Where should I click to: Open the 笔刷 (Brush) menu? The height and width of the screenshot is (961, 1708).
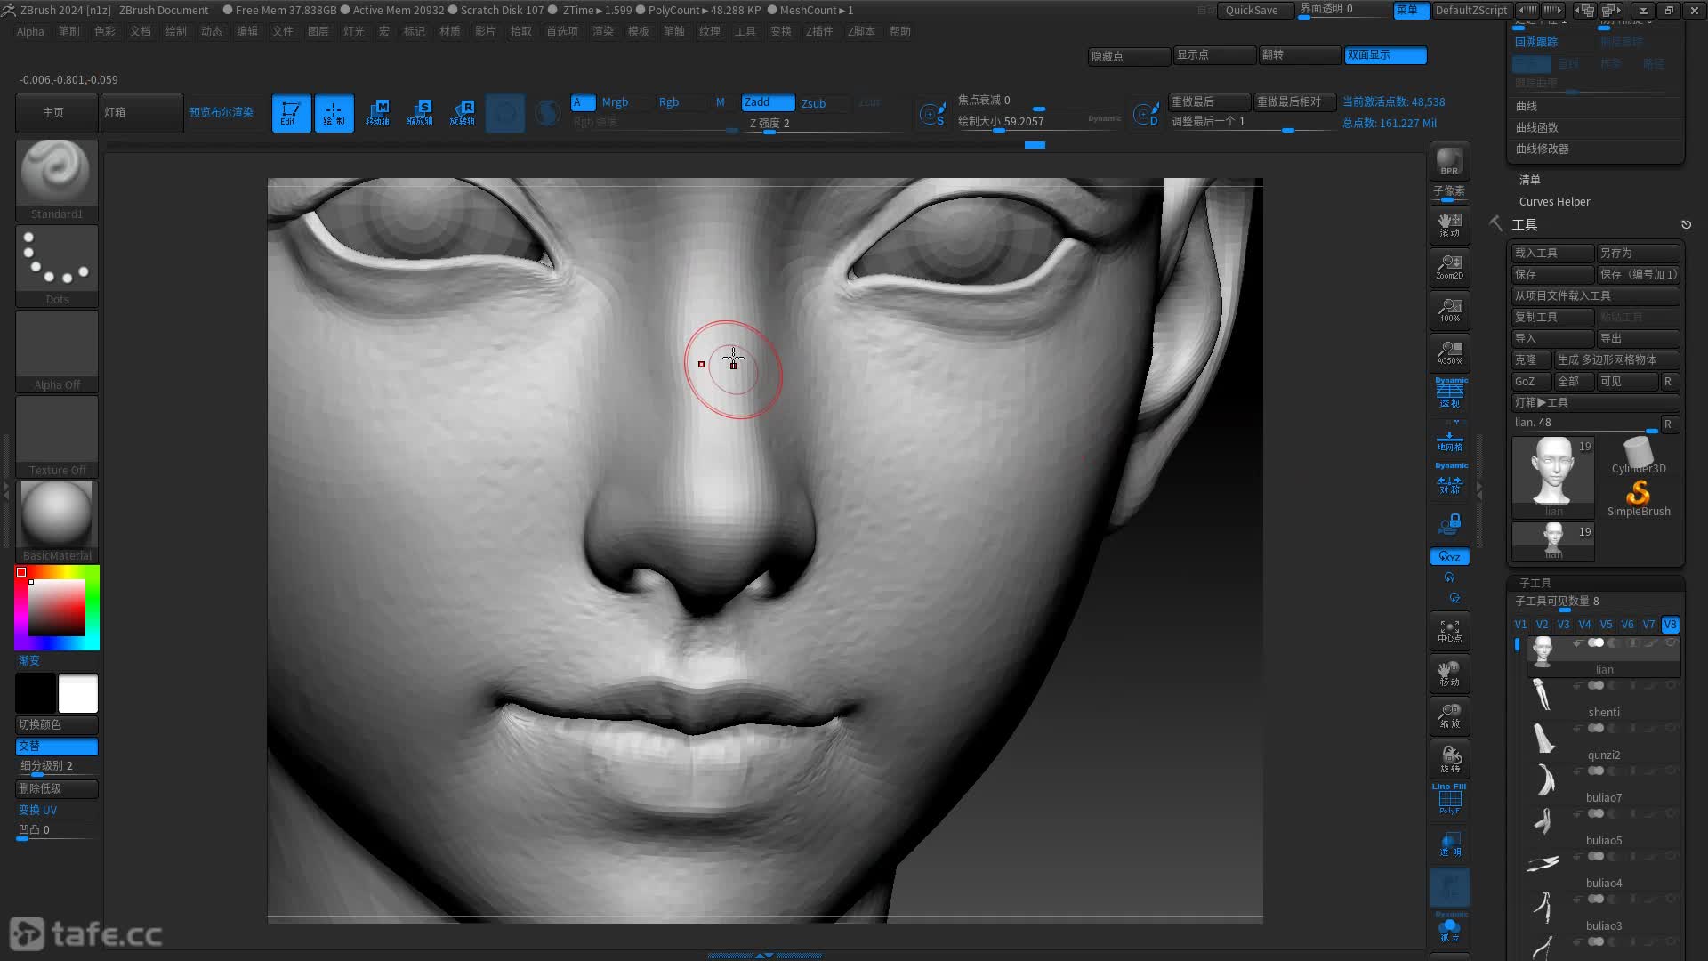point(69,31)
